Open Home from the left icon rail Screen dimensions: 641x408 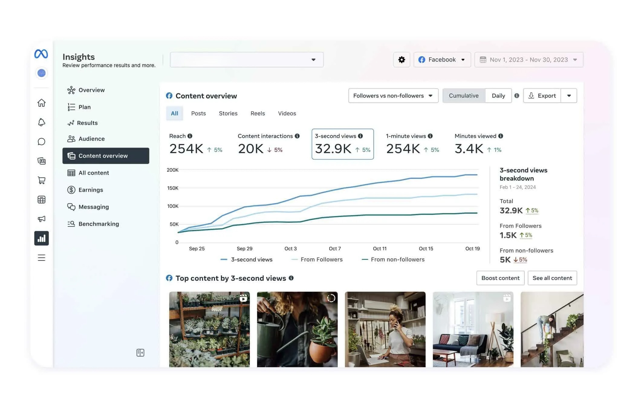[x=41, y=103]
